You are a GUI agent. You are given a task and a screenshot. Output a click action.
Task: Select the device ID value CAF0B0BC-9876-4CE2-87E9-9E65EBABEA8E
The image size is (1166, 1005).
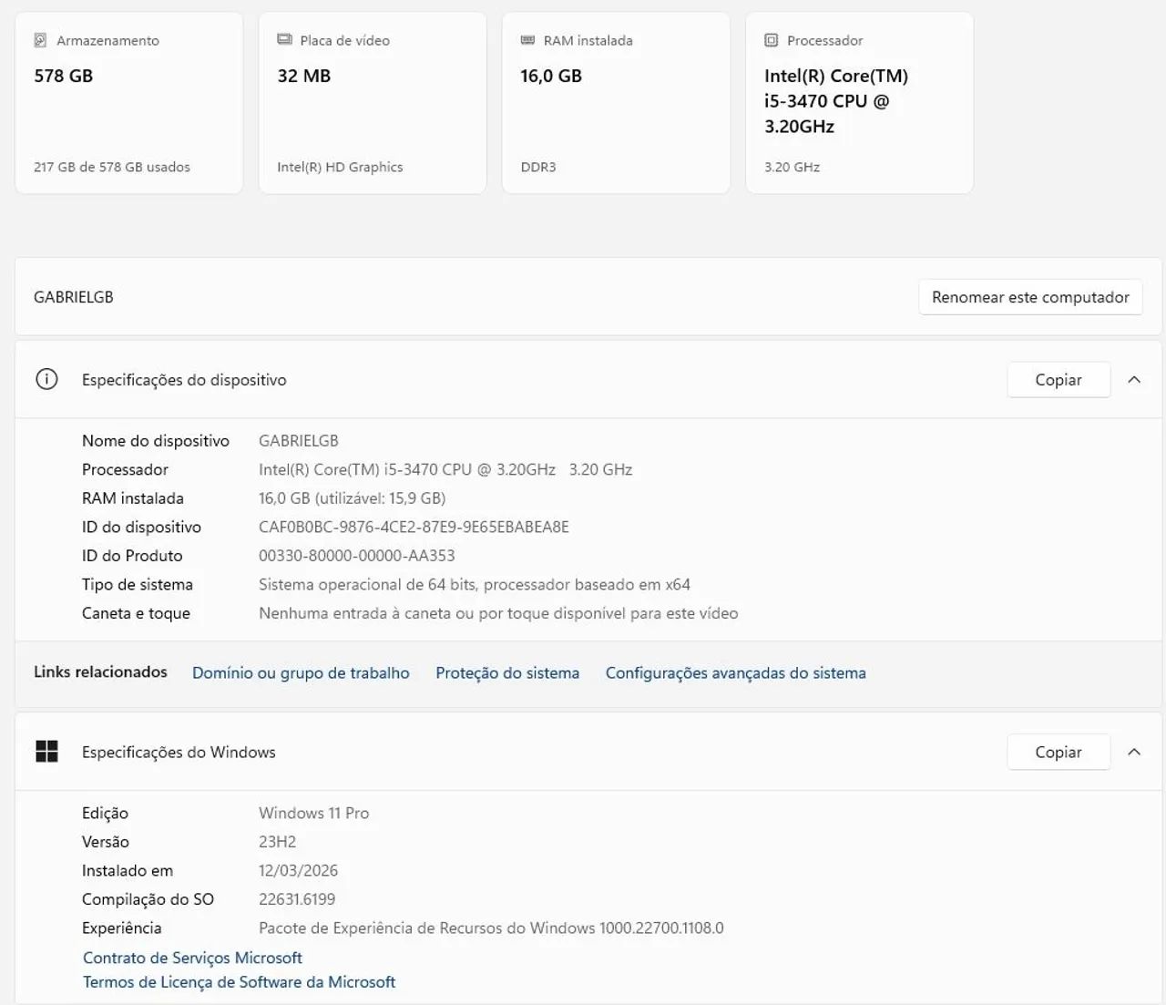(414, 527)
